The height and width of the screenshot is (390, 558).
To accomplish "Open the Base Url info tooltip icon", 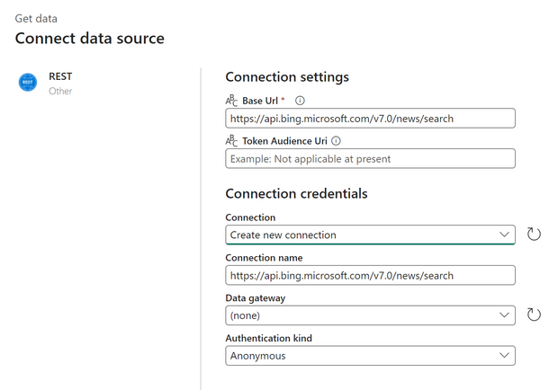I will pyautogui.click(x=300, y=101).
